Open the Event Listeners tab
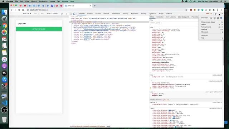Viewport: 229px width, 129px height. (170, 17)
